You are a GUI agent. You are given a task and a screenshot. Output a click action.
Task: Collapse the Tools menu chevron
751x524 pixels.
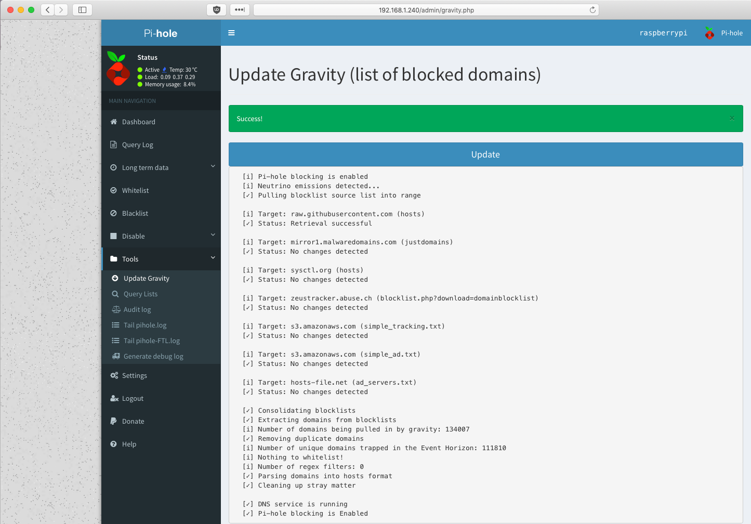point(213,258)
